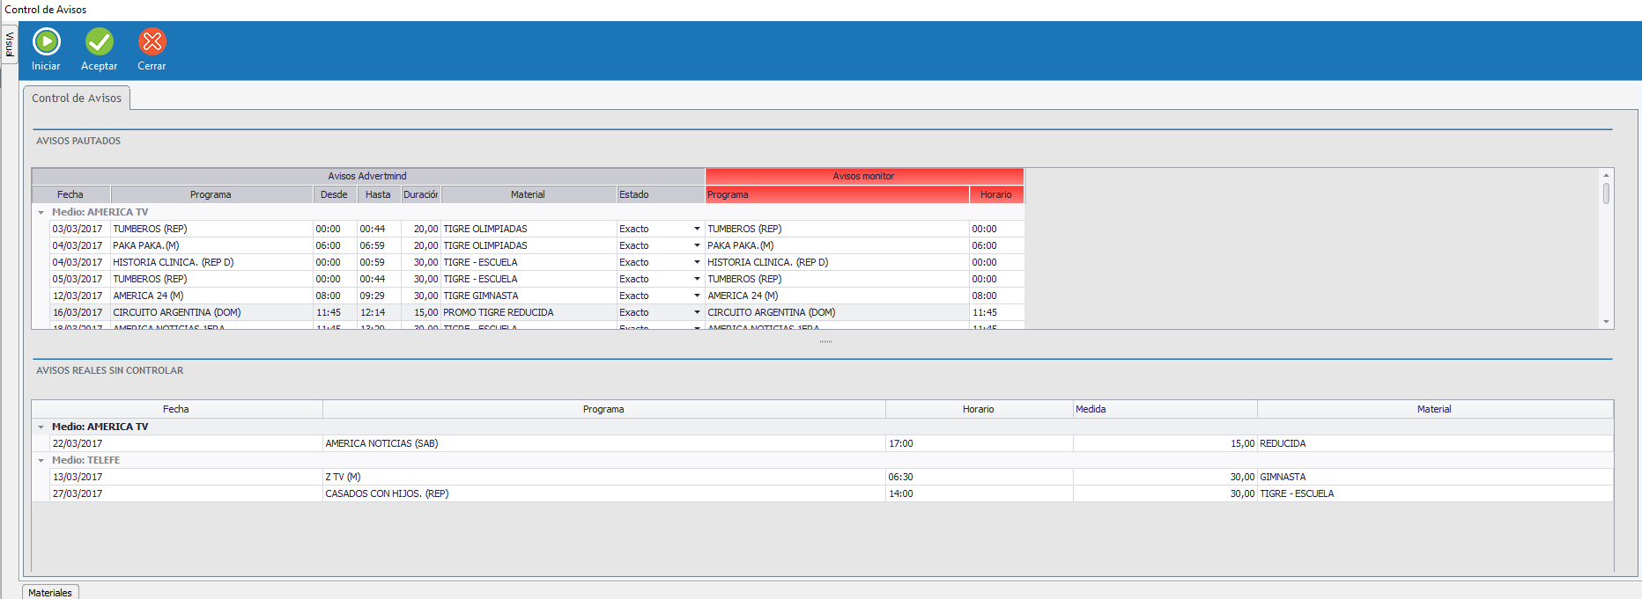The image size is (1642, 599).
Task: Select the Control de Avisos tab
Action: coord(77,98)
